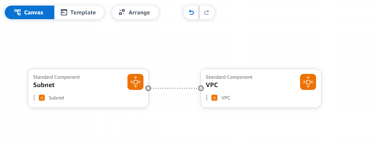Screen dimensions: 378x149
Task: Click the small orange Subnet resource icon
Action: [x=42, y=97]
